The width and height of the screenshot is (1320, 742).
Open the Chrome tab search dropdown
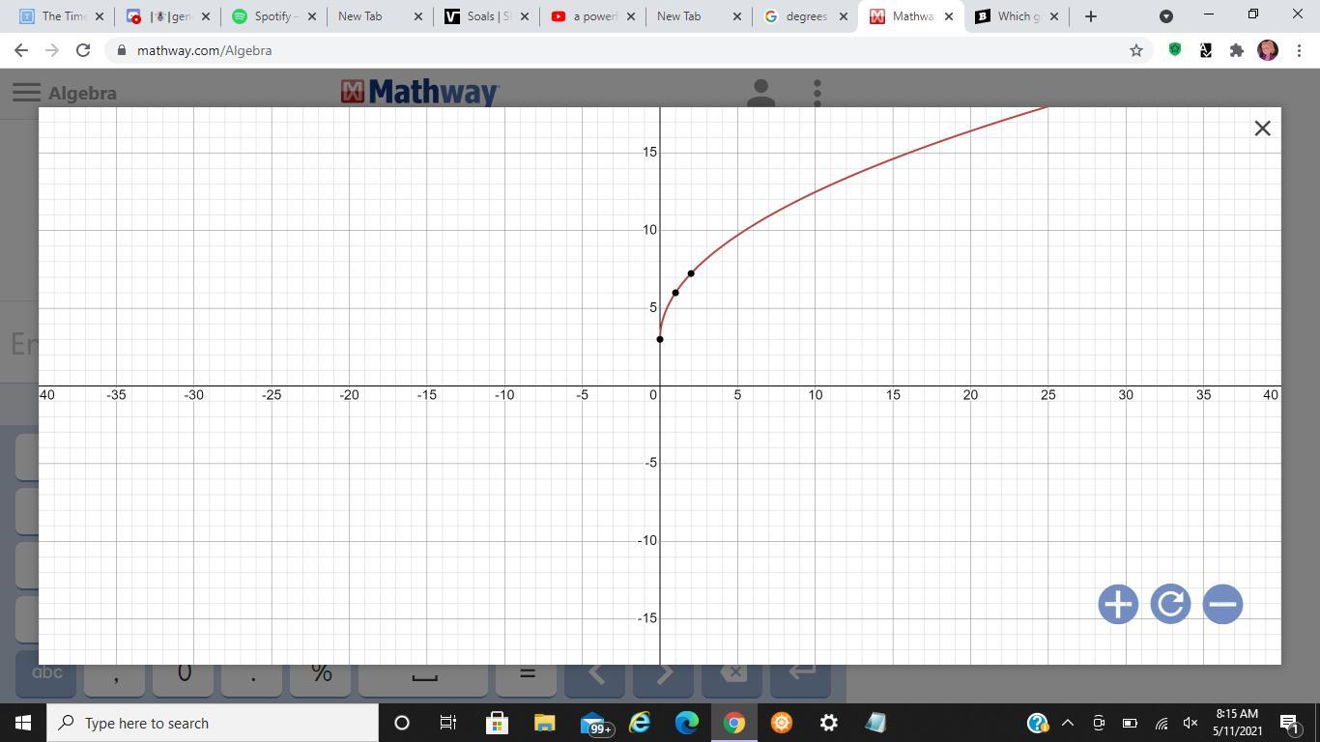[1166, 16]
